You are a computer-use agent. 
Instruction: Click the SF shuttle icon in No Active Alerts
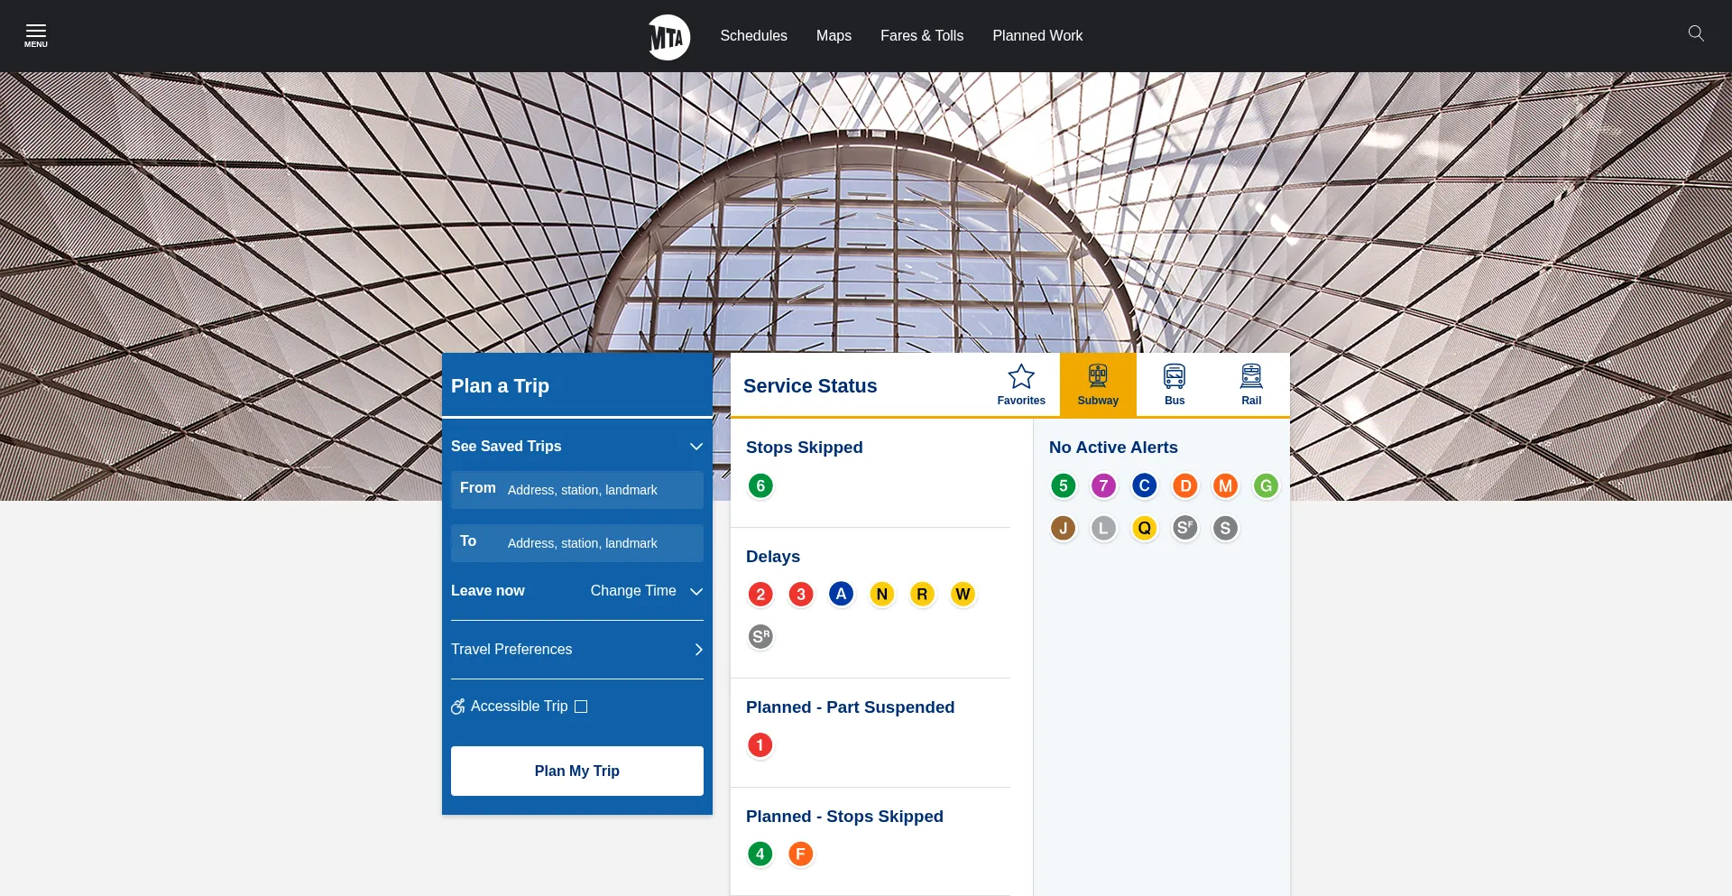1185,528
